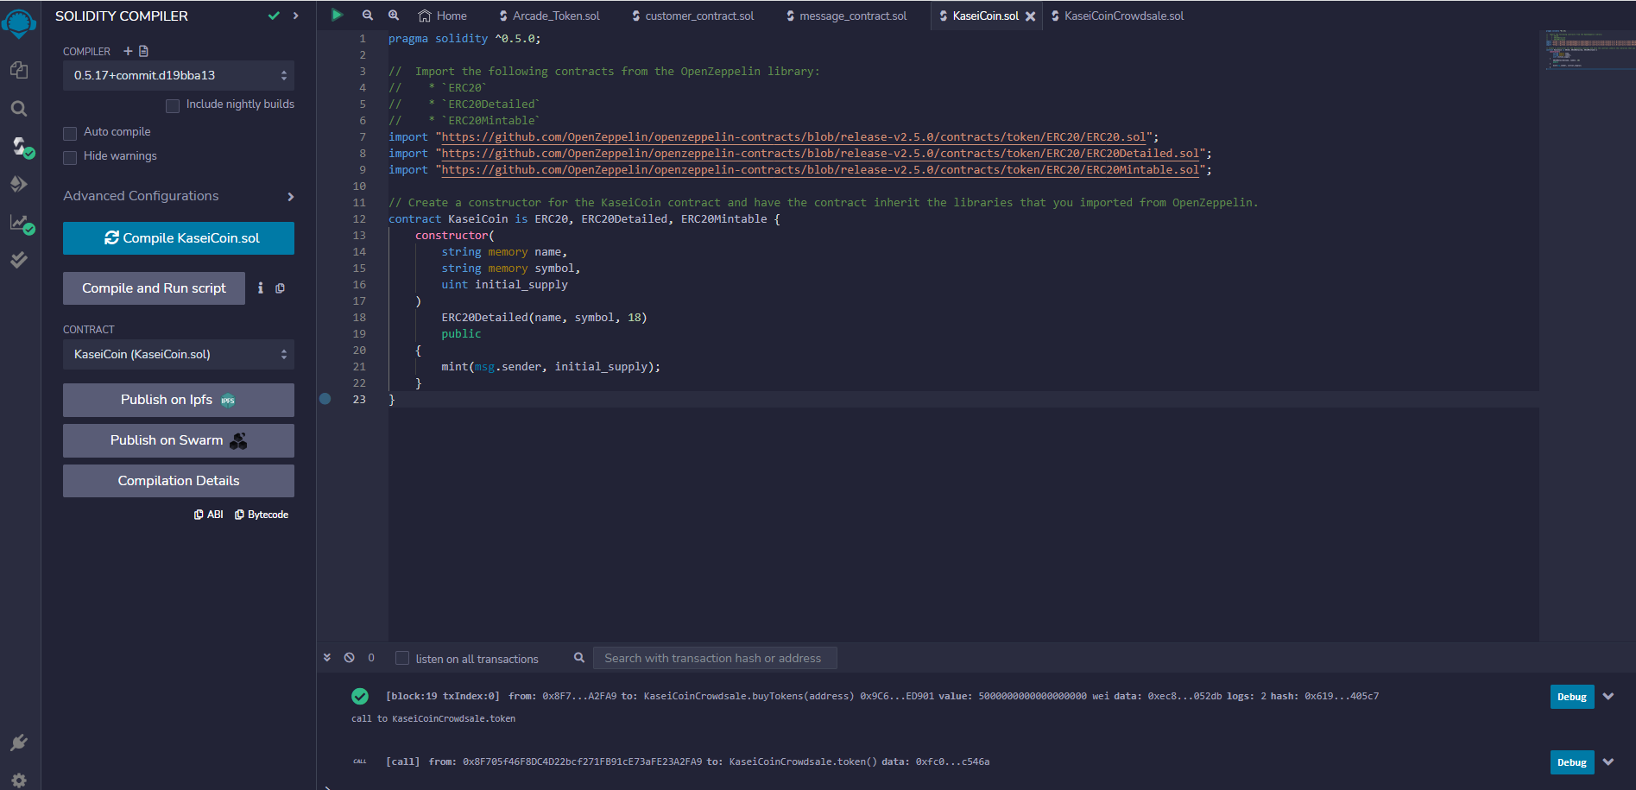1636x790 pixels.
Task: Switch to the Home tab
Action: 442,16
